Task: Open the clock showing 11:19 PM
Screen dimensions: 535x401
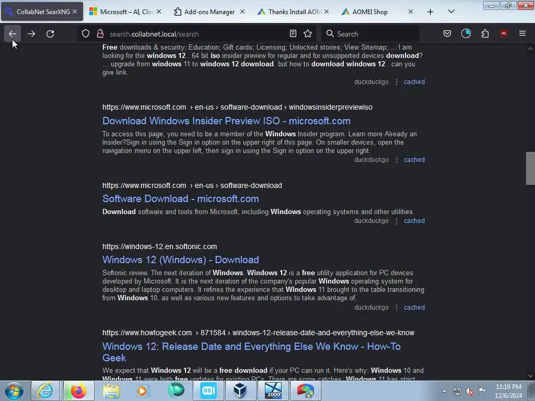Action: tap(508, 391)
